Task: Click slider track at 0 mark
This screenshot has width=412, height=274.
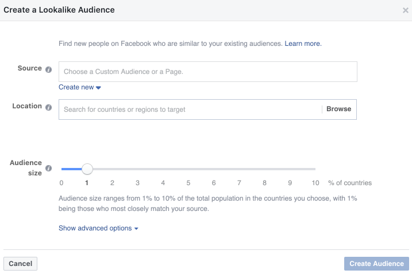Action: point(62,169)
